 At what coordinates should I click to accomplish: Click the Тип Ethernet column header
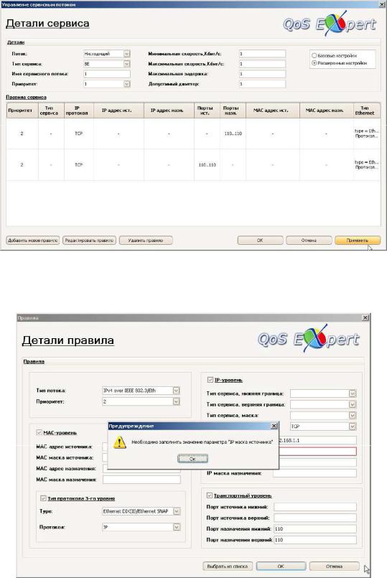(x=366, y=111)
